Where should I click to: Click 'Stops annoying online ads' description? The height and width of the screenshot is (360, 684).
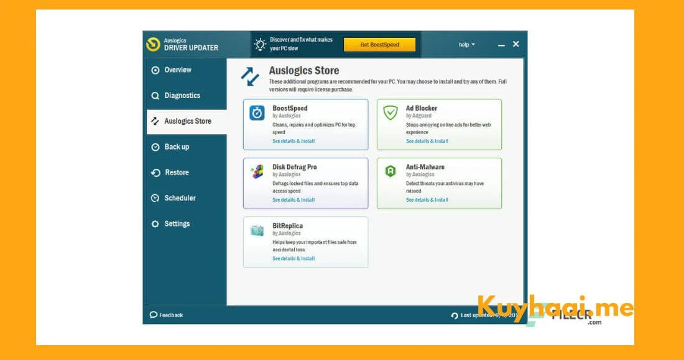[448, 128]
